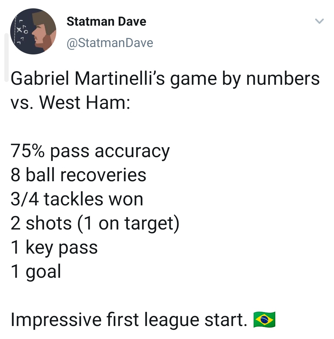Click the gray scrollbar handle at left edge

coord(6,57)
